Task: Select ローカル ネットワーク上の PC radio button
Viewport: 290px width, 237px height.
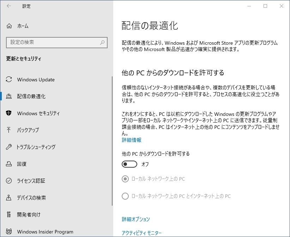Action: [125, 179]
